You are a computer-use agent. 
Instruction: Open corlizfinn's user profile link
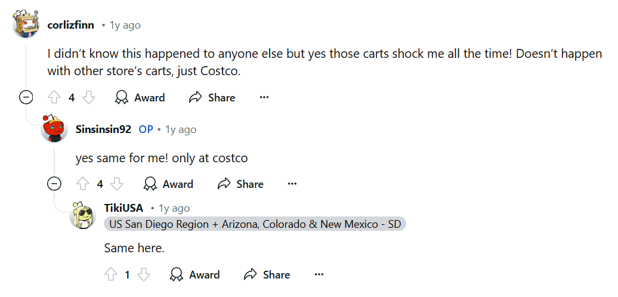pos(70,25)
